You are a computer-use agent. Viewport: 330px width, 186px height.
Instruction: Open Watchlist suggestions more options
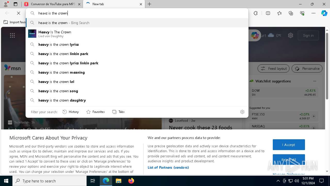pos(315,81)
